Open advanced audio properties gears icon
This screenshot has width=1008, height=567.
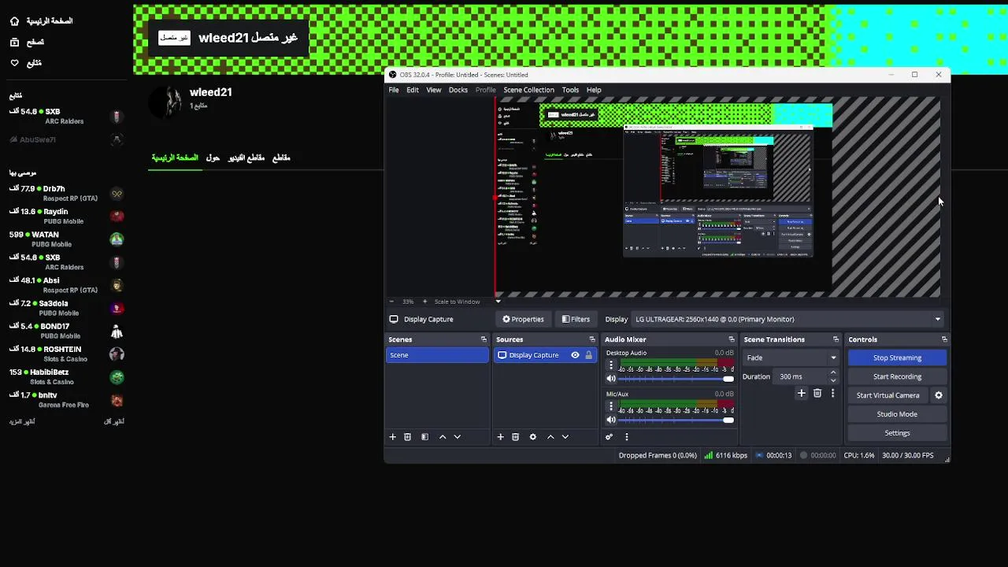609,436
